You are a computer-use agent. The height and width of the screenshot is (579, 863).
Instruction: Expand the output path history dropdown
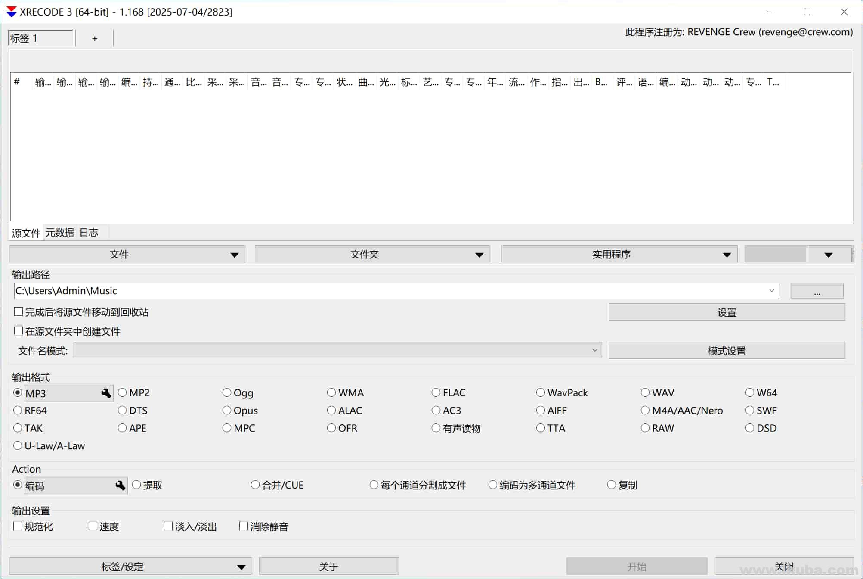pos(772,291)
